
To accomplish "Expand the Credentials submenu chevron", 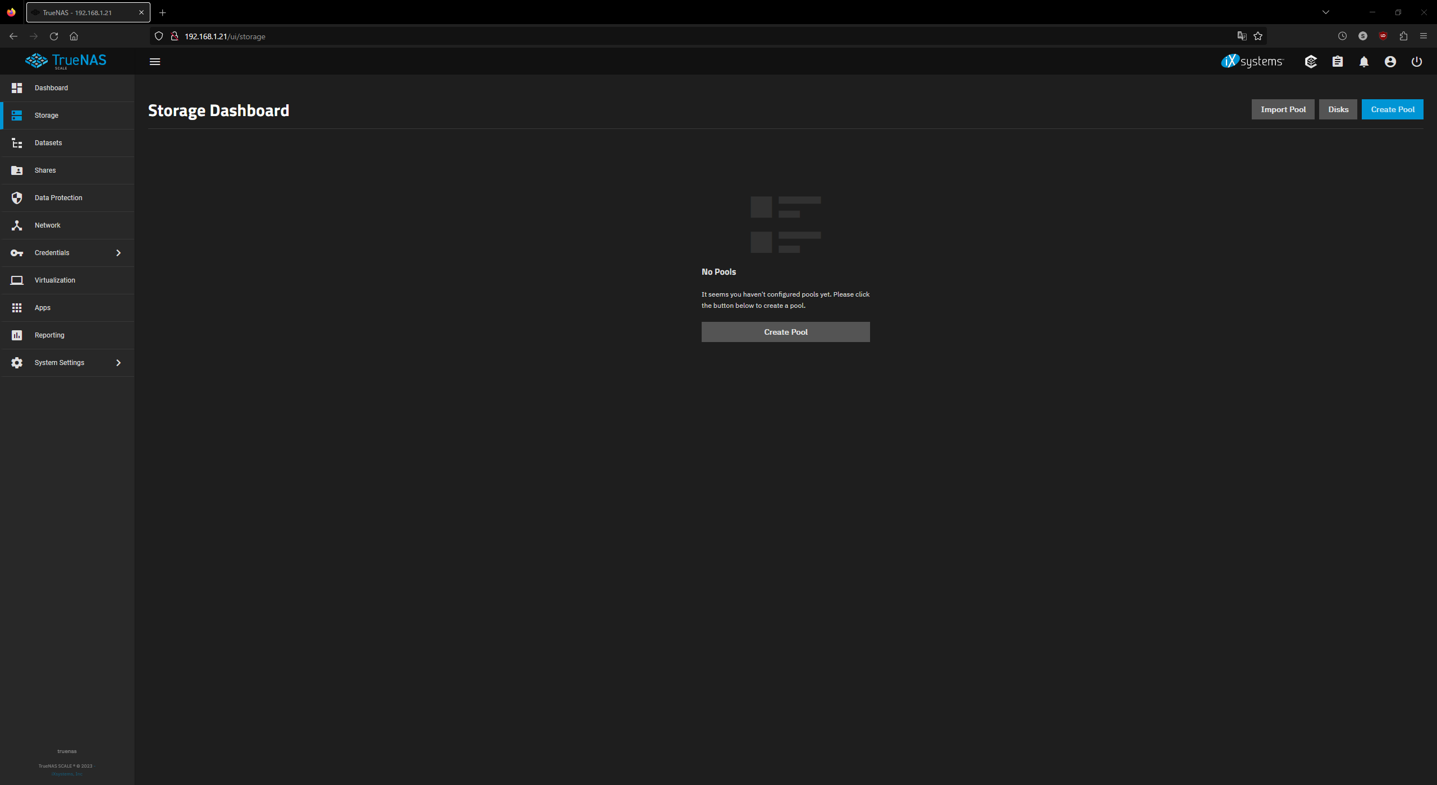I will [118, 253].
